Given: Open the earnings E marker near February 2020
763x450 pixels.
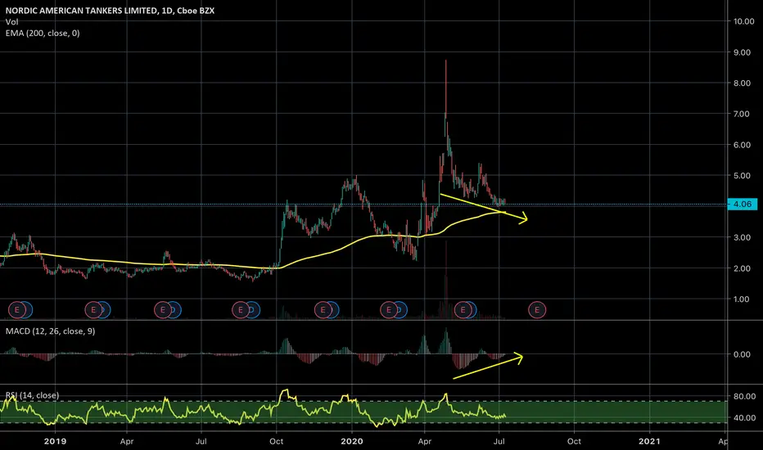Looking at the screenshot, I should tap(389, 310).
